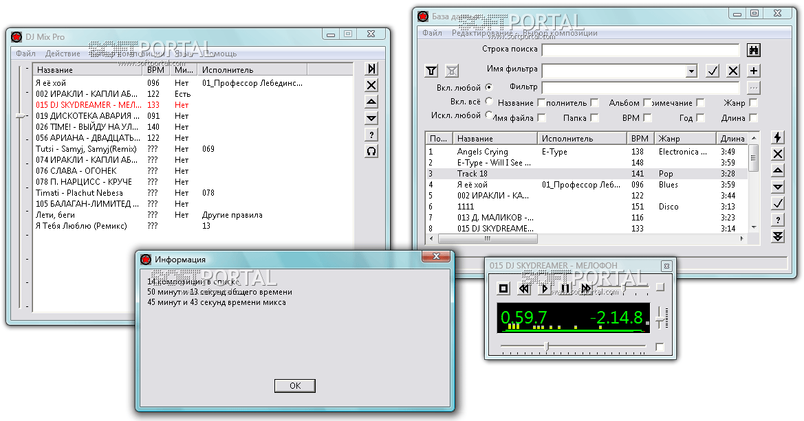The image size is (804, 421).
Task: Add new filter with plus icon
Action: [754, 71]
